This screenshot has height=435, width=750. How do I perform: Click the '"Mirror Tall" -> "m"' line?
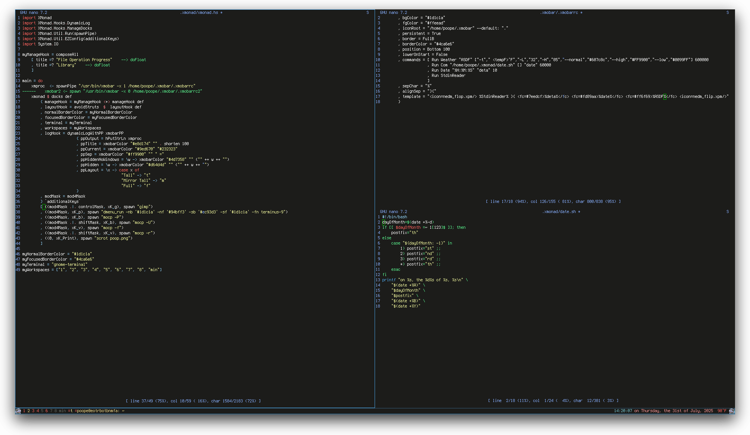144,181
